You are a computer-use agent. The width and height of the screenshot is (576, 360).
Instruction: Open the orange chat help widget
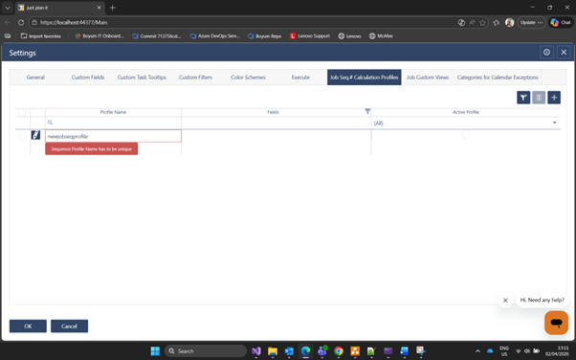point(556,323)
